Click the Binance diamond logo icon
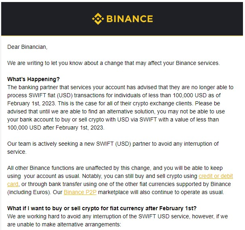The width and height of the screenshot is (245, 230). tap(98, 19)
